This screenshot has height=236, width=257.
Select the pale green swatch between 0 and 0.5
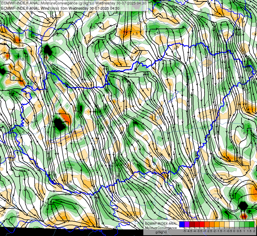tap(237, 224)
